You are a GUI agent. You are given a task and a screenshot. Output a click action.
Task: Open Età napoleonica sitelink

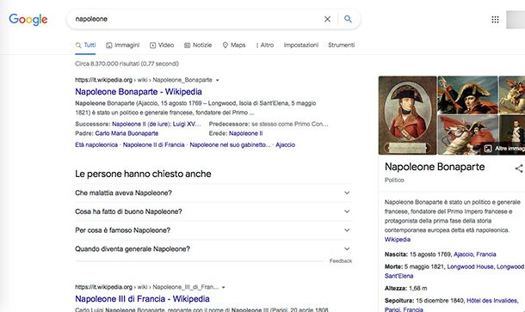tap(96, 144)
